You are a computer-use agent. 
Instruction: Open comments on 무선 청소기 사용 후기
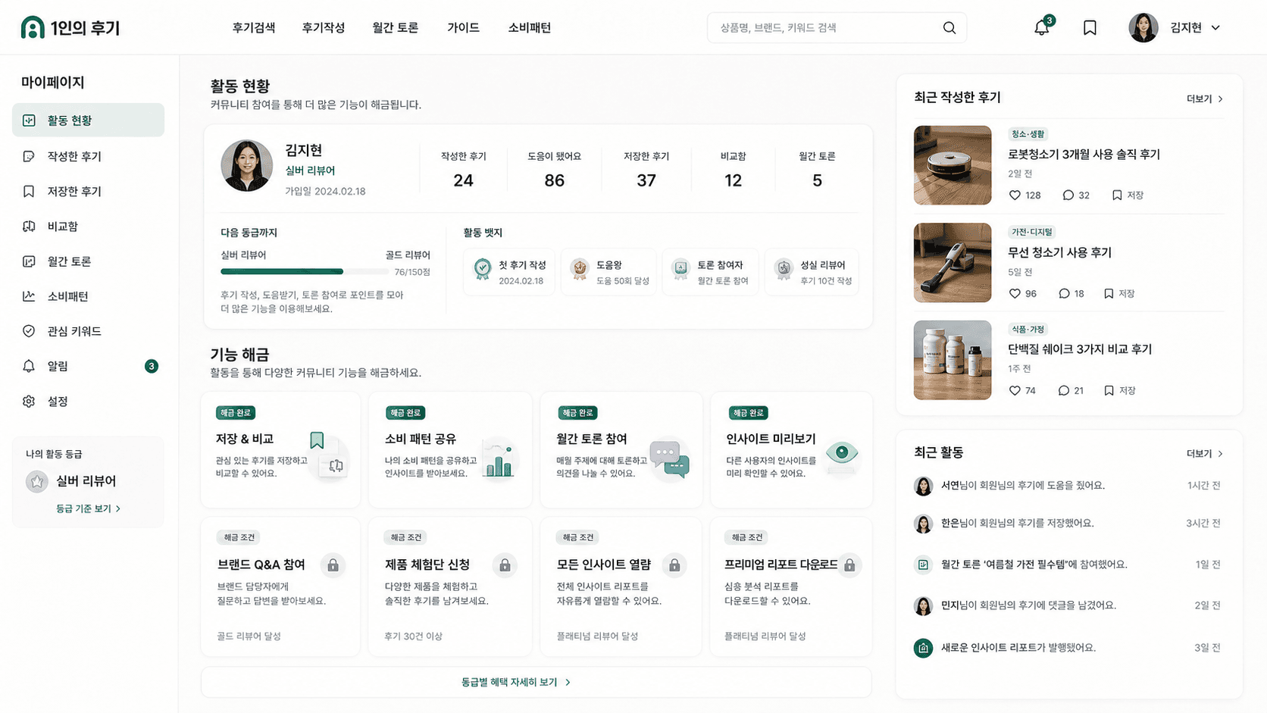pyautogui.click(x=1064, y=294)
